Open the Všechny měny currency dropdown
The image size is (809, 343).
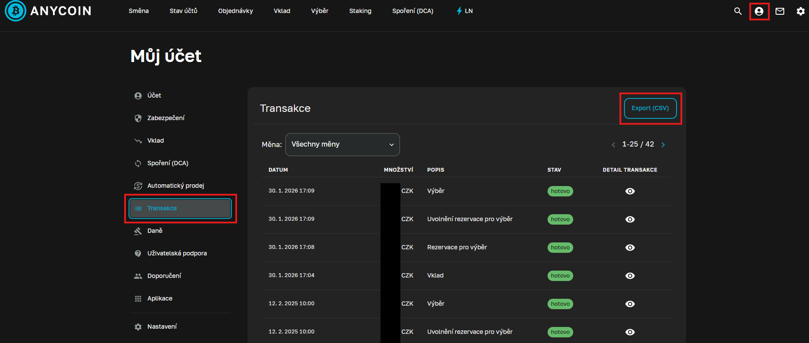tap(342, 144)
